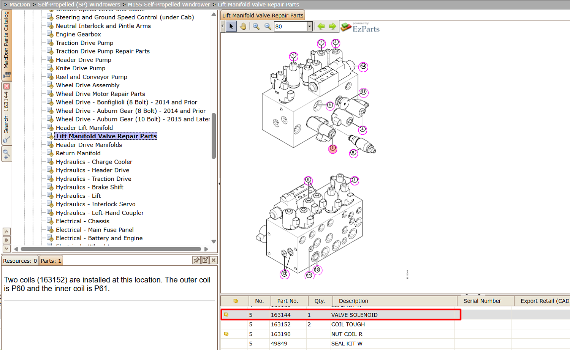
Task: Open a new search with magnifier-plus icon
Action: (x=6, y=155)
